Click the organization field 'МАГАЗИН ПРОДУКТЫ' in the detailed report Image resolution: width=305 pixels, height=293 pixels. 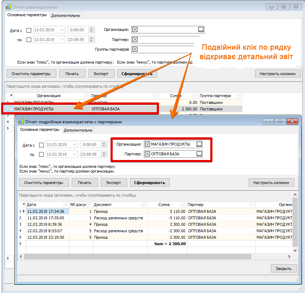(x=173, y=144)
